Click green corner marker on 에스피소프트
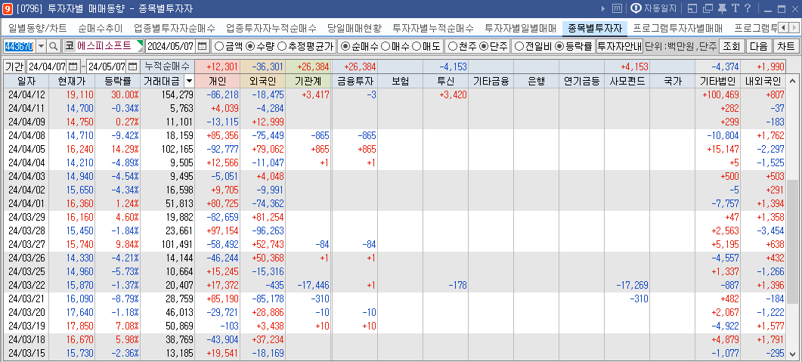802x362 pixels. [x=140, y=44]
